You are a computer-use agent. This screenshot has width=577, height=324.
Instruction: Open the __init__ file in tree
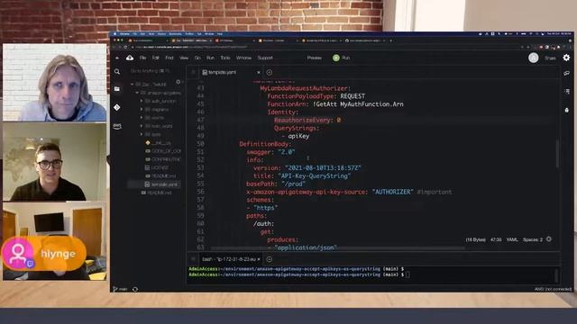point(159,142)
